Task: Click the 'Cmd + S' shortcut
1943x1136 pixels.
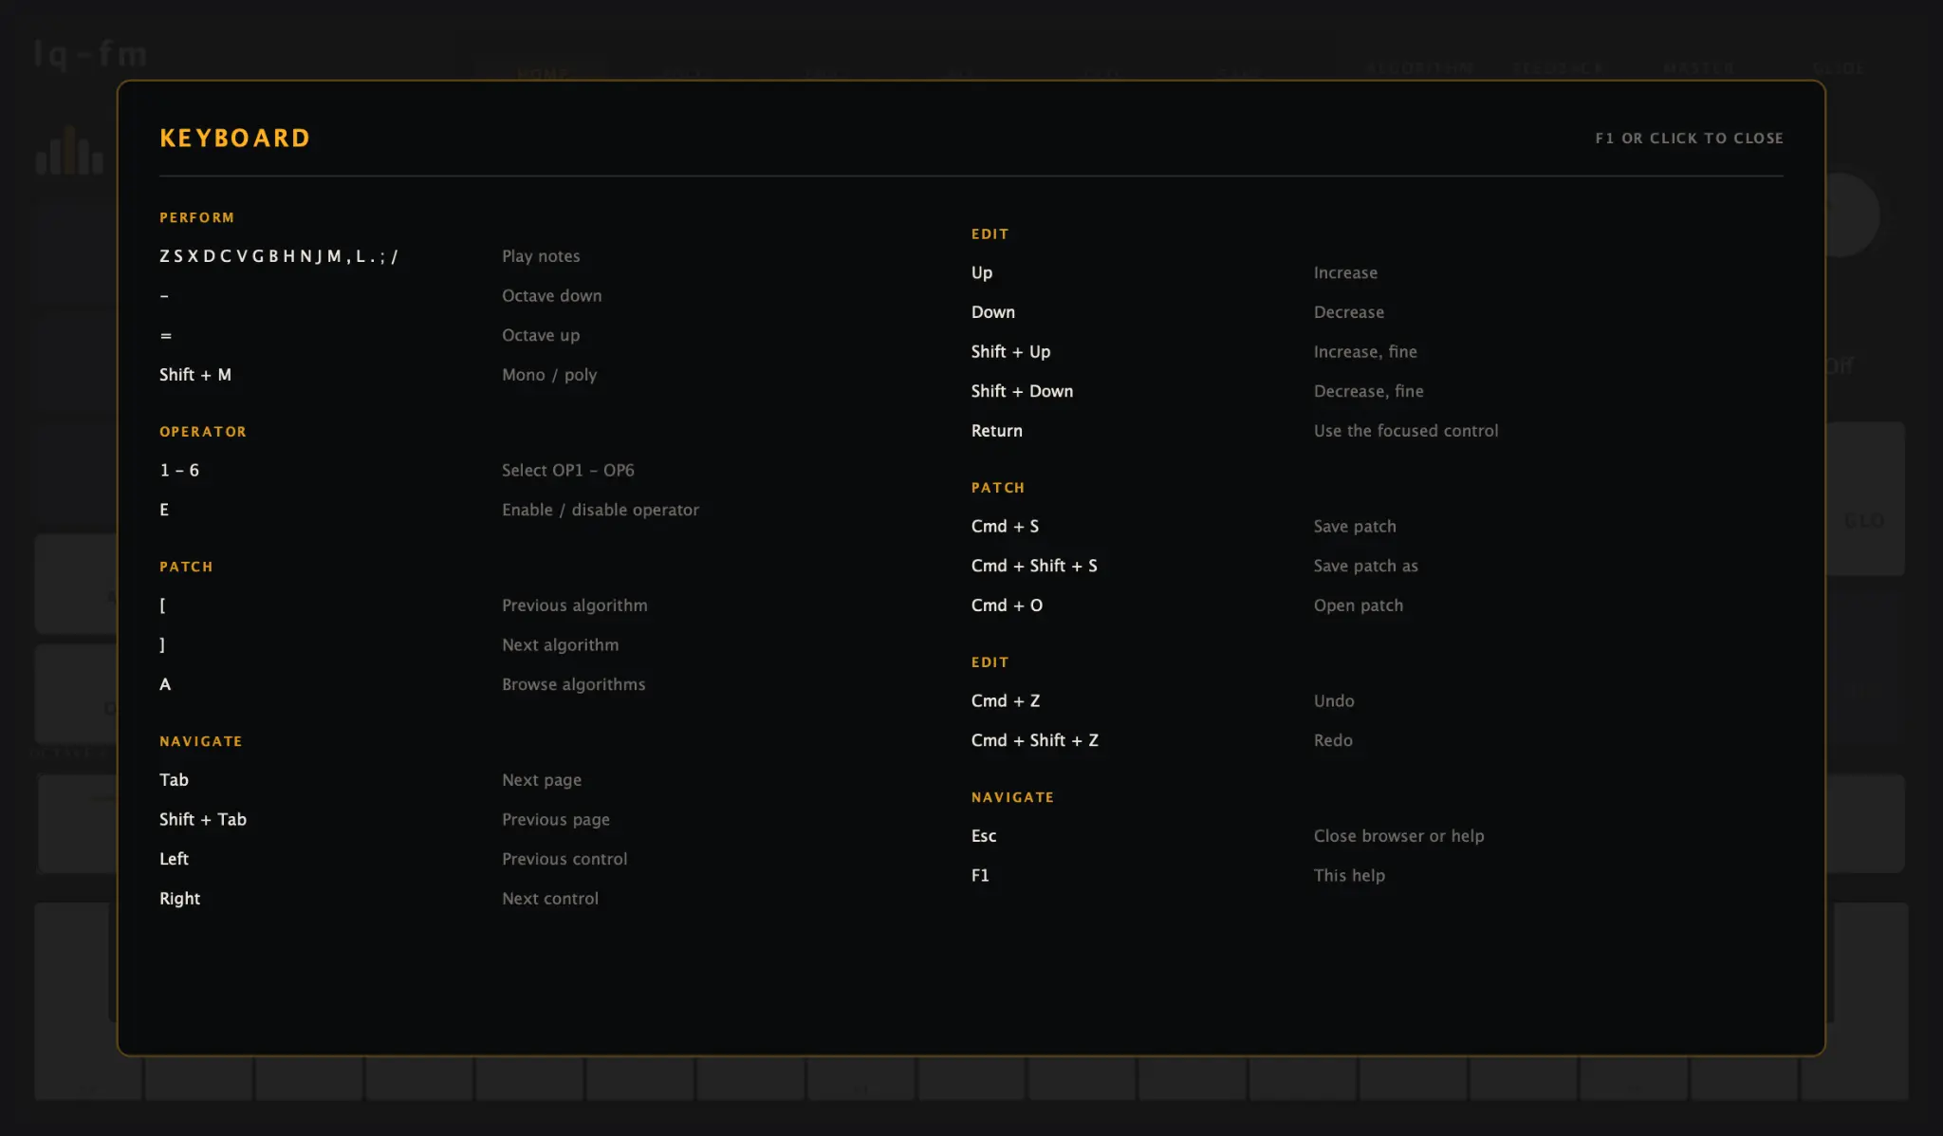Action: coord(1005,527)
